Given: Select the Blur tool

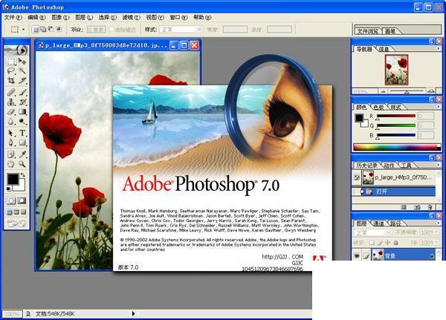Looking at the screenshot, I should 11,121.
